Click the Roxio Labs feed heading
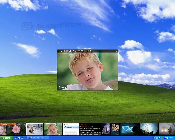Image resolution: width=175 pixels, height=140 pixels. coord(84,125)
